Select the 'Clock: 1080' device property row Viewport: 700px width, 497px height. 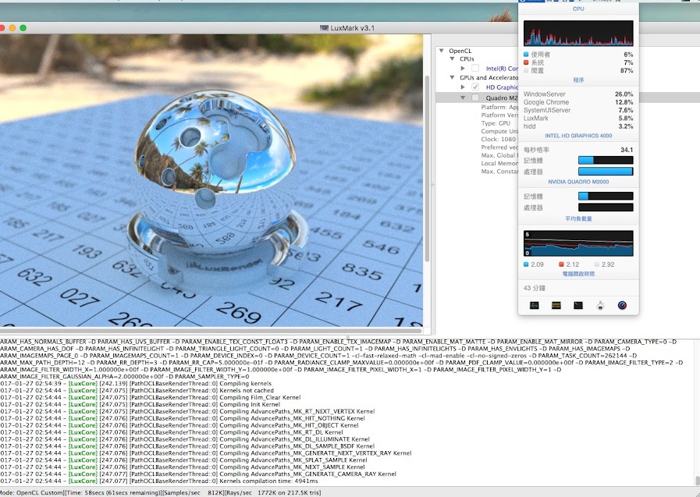point(498,139)
